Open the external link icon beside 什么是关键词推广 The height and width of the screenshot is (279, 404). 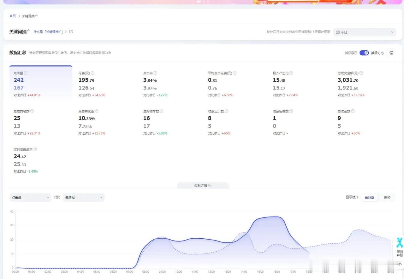point(71,32)
